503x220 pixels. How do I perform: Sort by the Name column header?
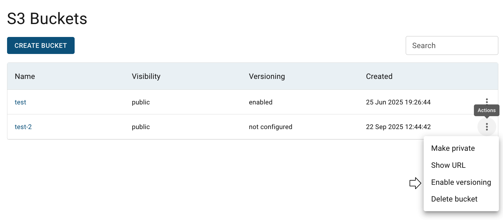[25, 76]
